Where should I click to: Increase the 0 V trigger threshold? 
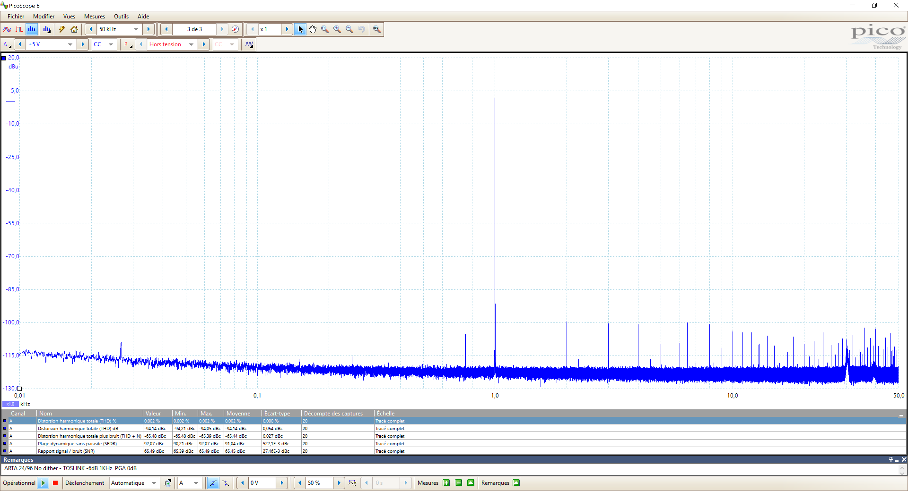[x=282, y=483]
